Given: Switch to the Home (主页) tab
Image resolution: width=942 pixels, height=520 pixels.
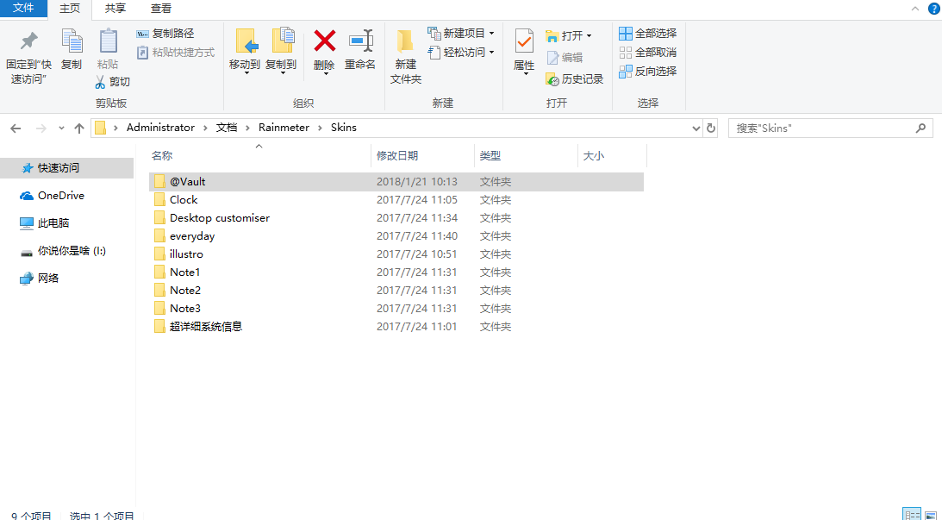Looking at the screenshot, I should [x=70, y=9].
